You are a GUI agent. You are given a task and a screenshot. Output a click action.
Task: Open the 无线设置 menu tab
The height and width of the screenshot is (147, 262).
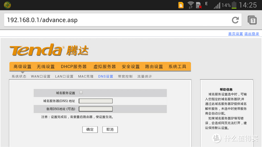pyautogui.click(x=45, y=66)
